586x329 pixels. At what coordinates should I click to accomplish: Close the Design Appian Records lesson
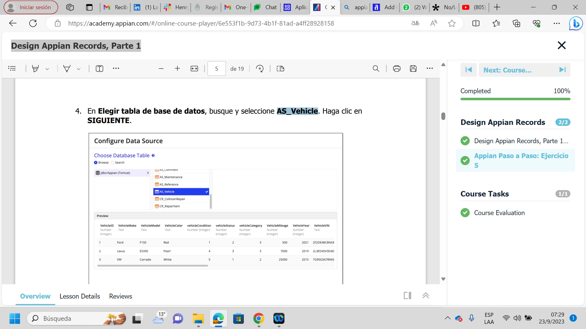[x=562, y=45]
